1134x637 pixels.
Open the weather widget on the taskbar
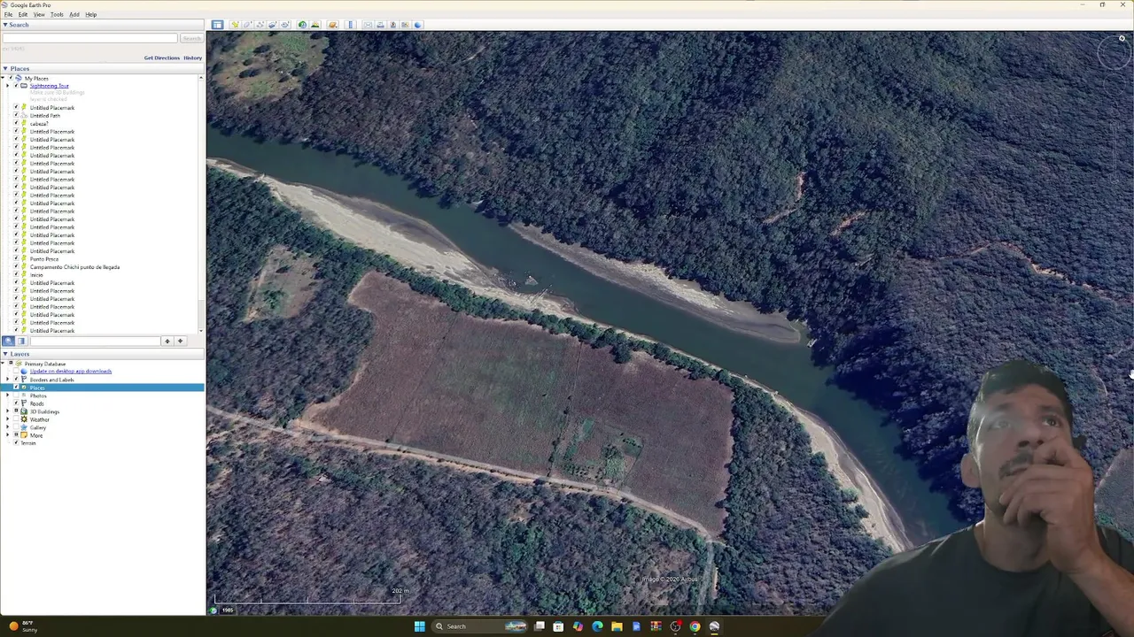22,626
